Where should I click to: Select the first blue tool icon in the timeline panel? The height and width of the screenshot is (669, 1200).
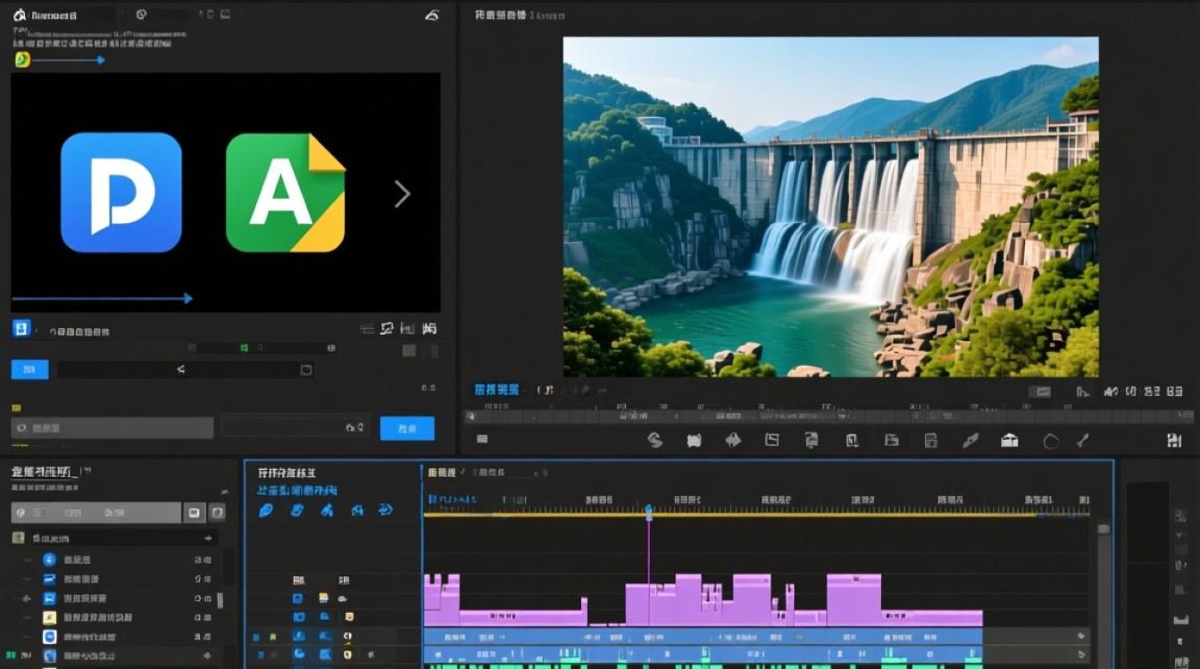point(265,510)
